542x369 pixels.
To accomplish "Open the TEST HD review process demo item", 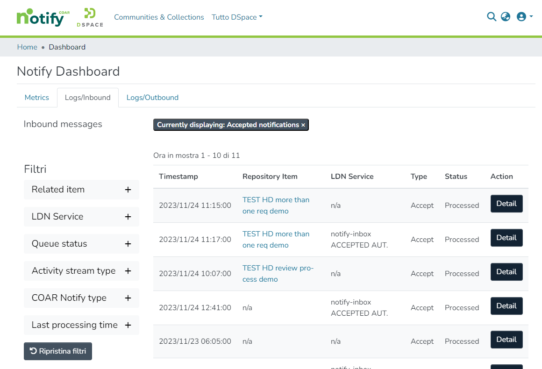I will tap(278, 273).
